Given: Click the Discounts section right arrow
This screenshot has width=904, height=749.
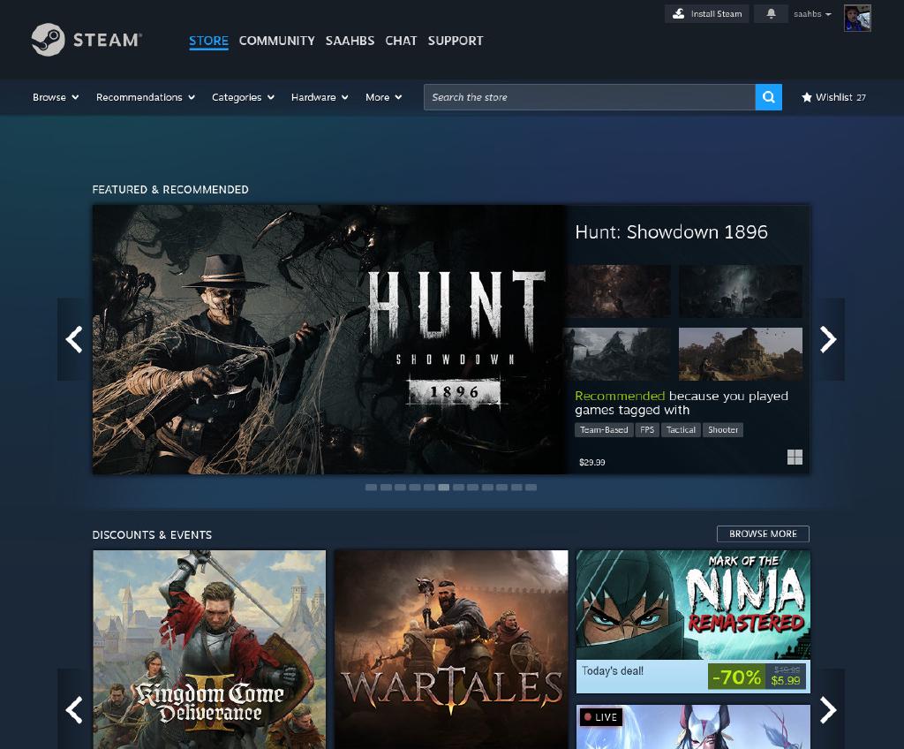Looking at the screenshot, I should click(827, 709).
